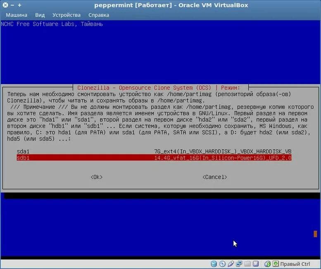Choose the Cancel button in Clonezilla dialog

tap(214, 177)
